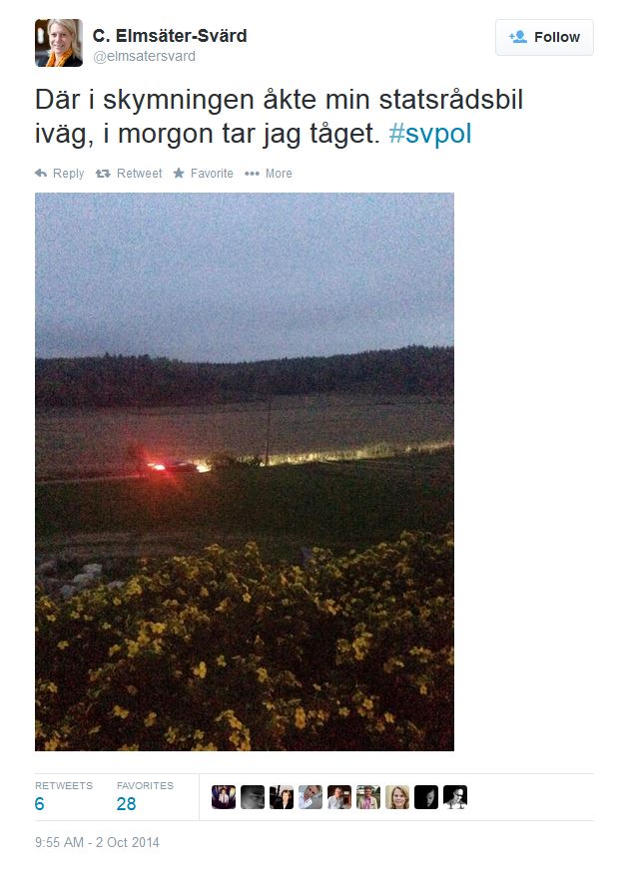The width and height of the screenshot is (627, 878).
Task: Open the @elmsatersvard handle
Action: click(x=144, y=57)
